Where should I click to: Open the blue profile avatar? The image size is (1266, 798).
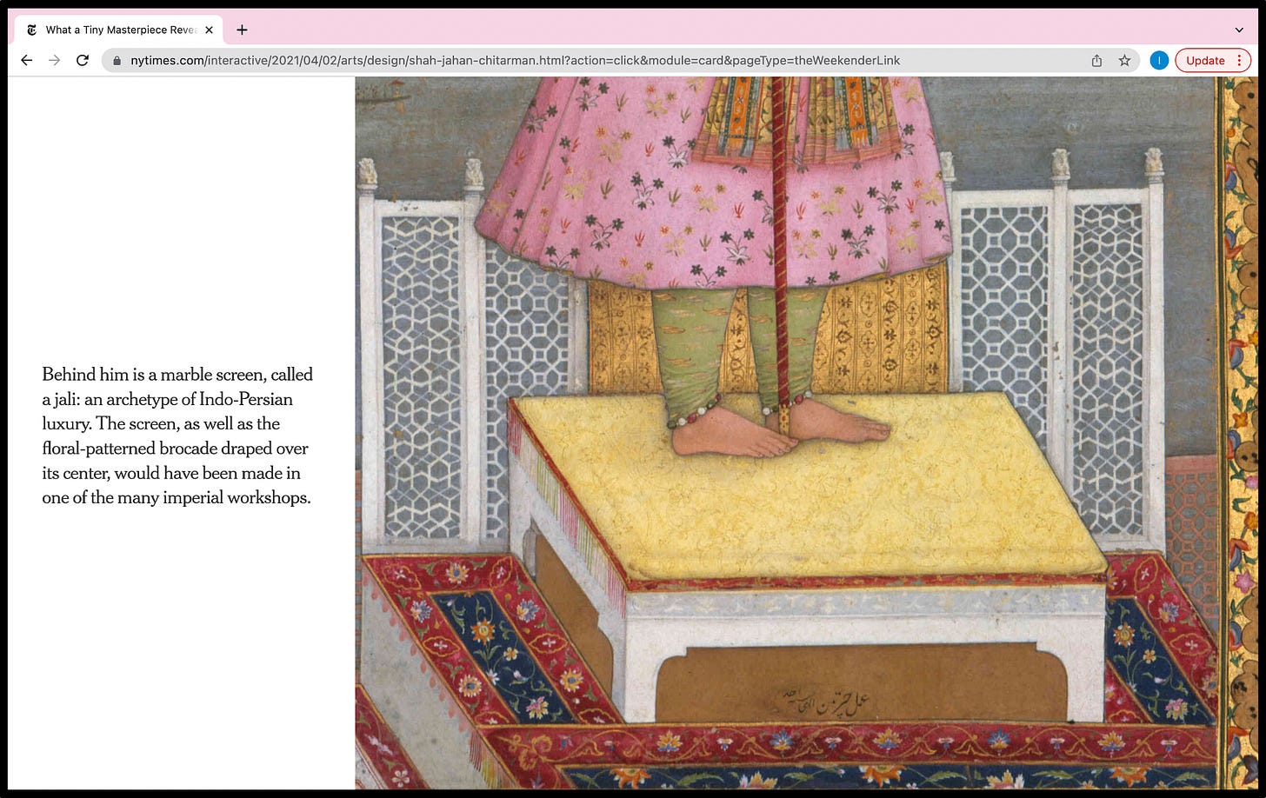(x=1159, y=60)
